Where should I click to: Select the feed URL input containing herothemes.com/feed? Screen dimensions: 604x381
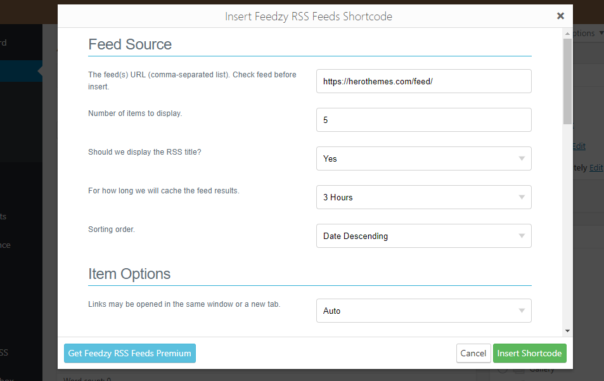point(423,81)
